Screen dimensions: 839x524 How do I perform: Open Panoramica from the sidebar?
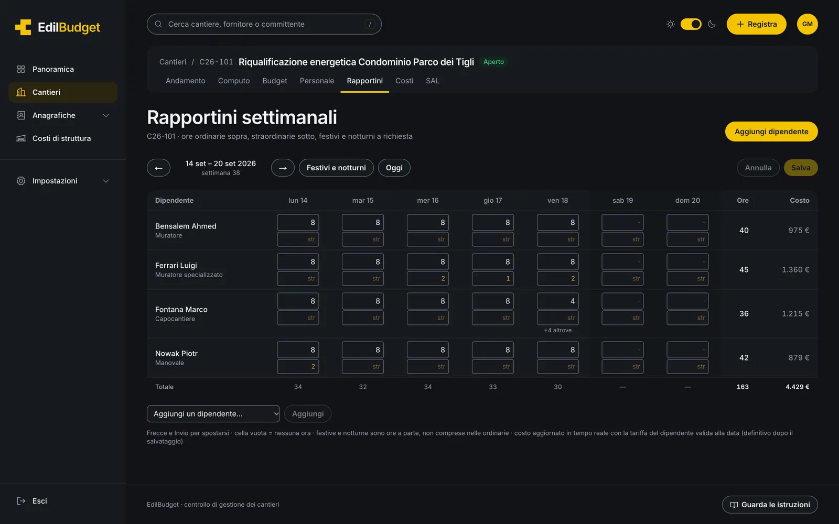click(63, 69)
